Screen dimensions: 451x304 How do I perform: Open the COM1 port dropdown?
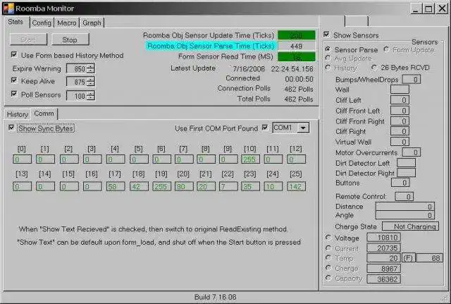click(x=303, y=128)
